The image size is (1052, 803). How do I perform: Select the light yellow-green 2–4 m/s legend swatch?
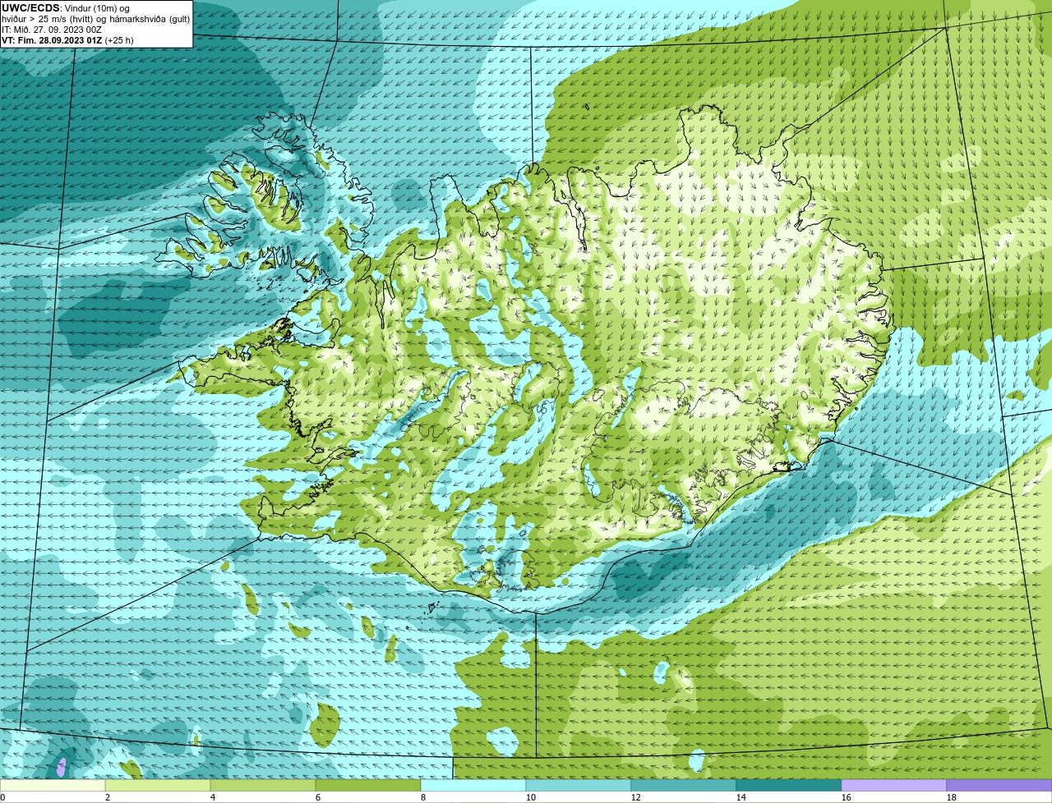(x=158, y=786)
